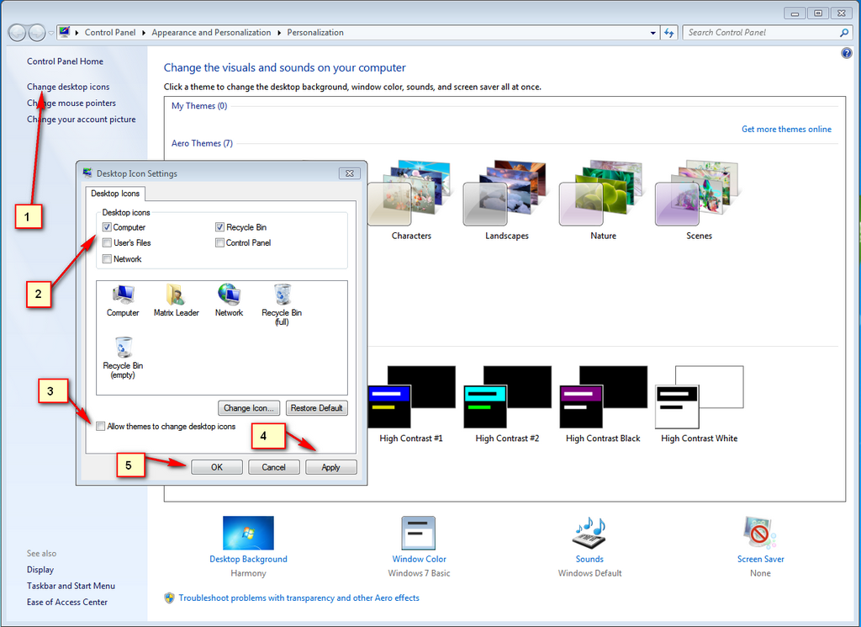Select the Recycle Bin (empty) icon
The image size is (861, 627).
[124, 348]
